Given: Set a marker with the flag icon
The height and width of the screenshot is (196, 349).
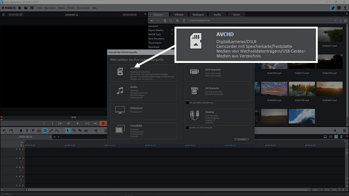Looking at the screenshot, I should [33, 131].
